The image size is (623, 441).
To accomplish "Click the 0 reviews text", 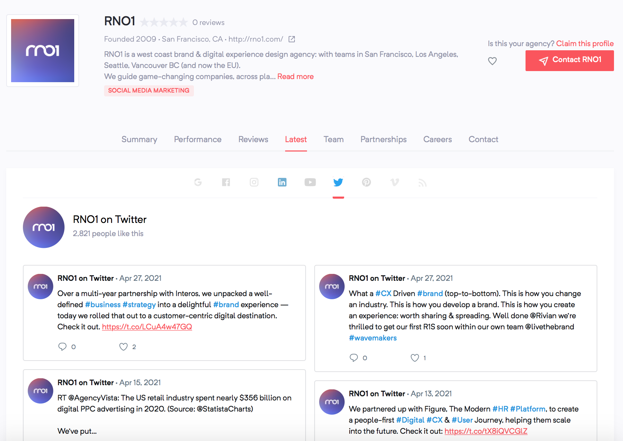I will point(208,23).
